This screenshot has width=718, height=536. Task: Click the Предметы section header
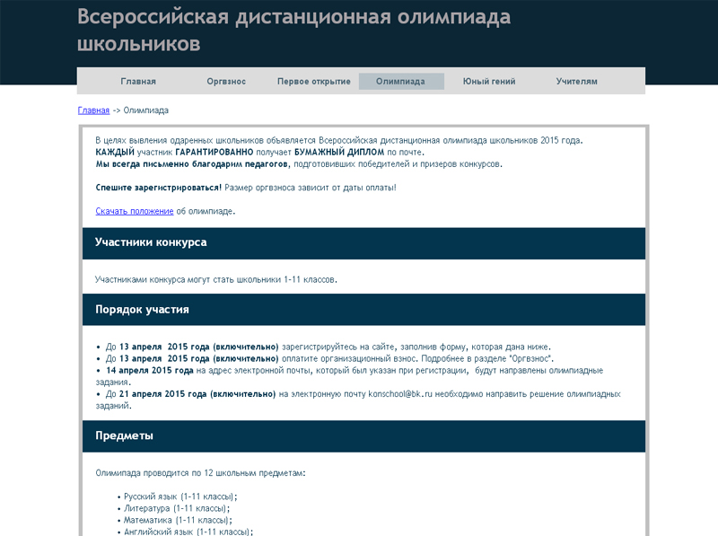click(363, 436)
